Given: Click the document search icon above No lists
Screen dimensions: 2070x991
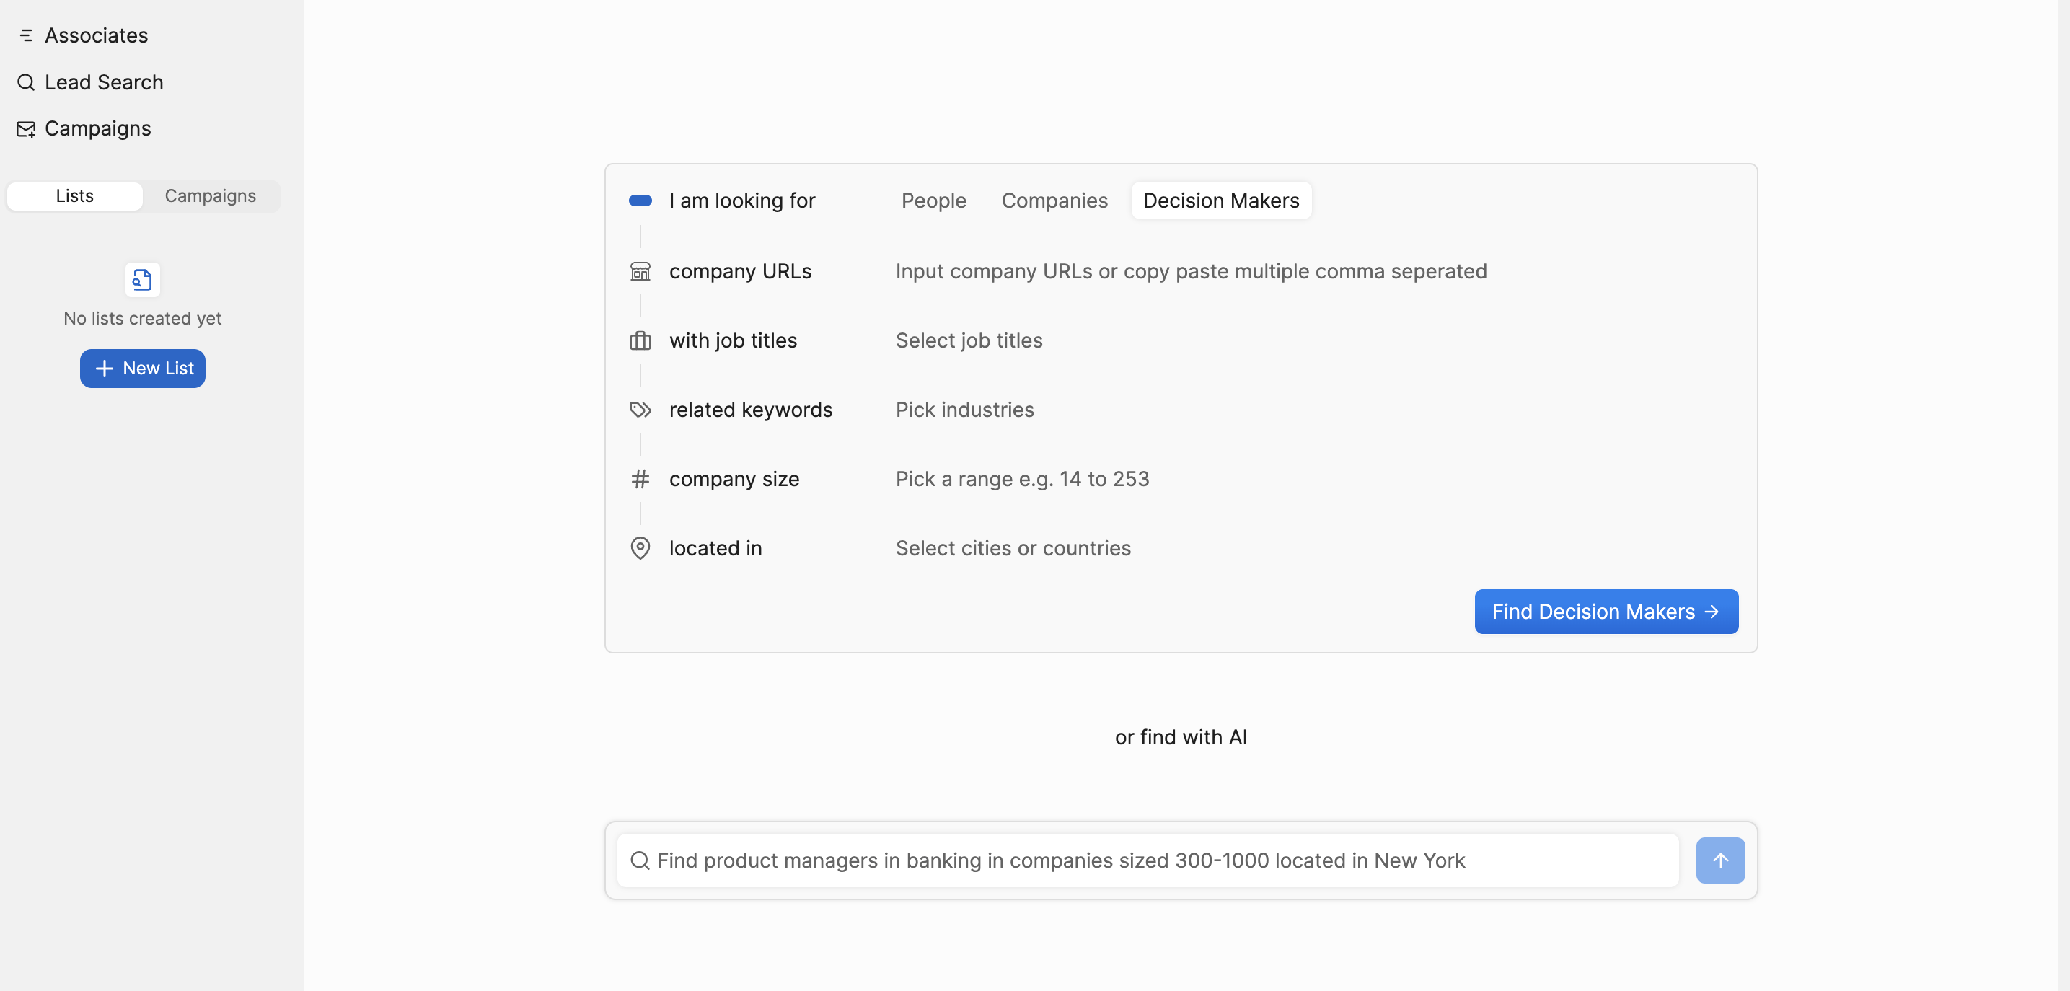Looking at the screenshot, I should tap(142, 280).
